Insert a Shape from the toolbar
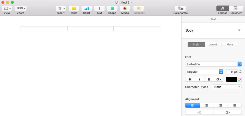Viewport: 245px width, 116px height. [112, 8]
